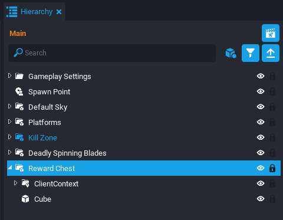The height and width of the screenshot is (220, 283).
Task: Click the blue cube template icon
Action: click(x=231, y=53)
